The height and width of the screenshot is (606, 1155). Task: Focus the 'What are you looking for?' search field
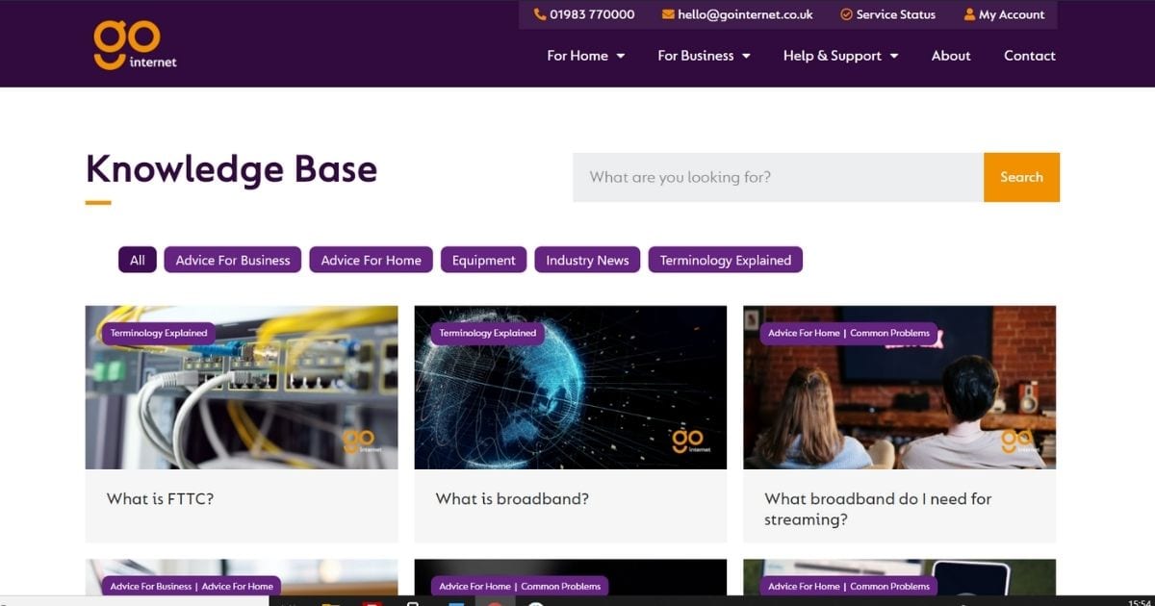pos(778,177)
